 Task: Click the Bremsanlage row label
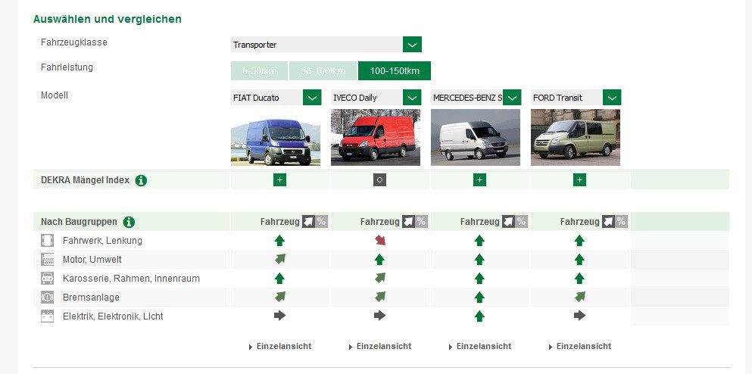91,298
